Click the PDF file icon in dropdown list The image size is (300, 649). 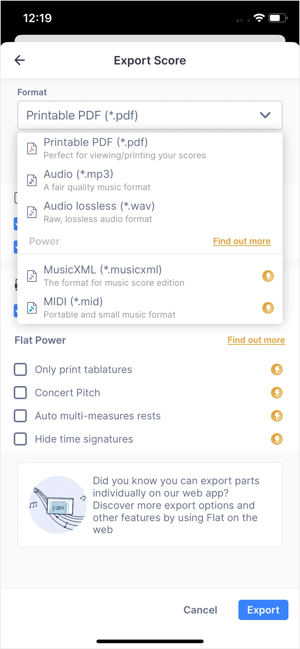(x=32, y=148)
